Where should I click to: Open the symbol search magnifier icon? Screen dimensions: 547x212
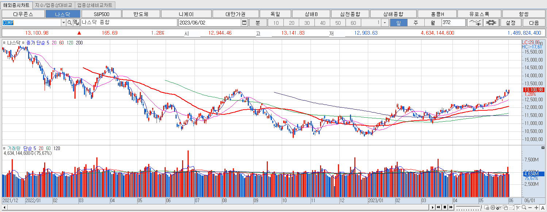pos(69,22)
